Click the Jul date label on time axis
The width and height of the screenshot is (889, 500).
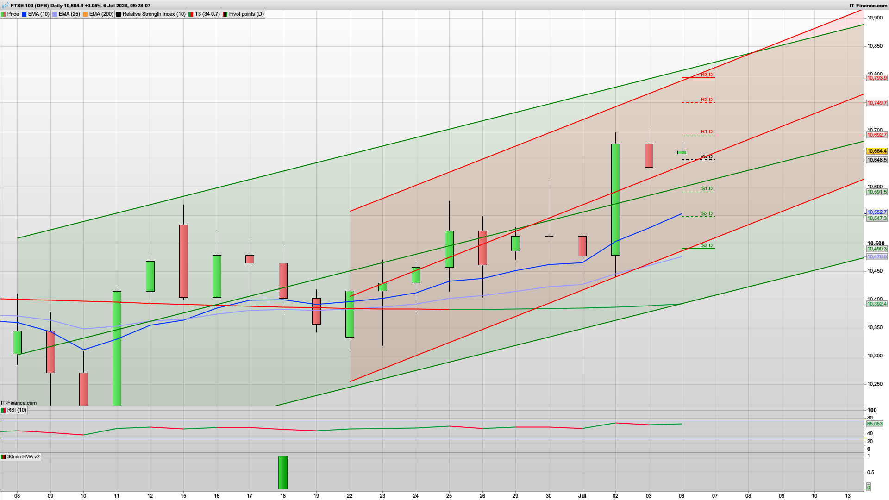click(x=582, y=496)
